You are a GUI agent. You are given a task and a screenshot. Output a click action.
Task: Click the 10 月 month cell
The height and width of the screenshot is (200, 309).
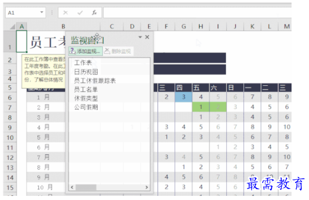[46, 187]
